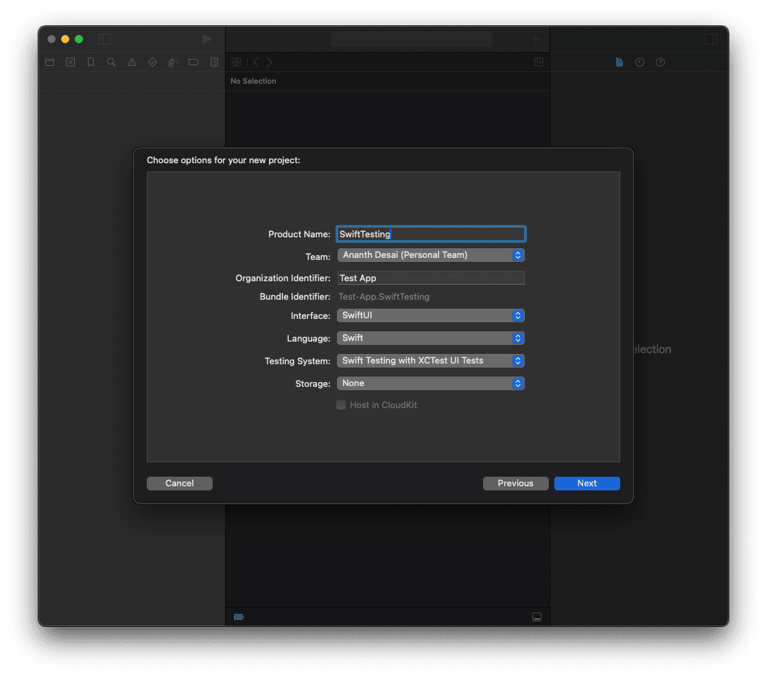
Task: Show the Report navigator list icon
Action: click(214, 62)
